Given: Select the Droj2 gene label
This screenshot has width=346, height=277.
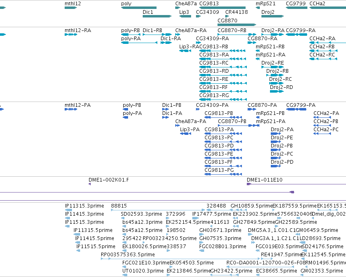Looking at the screenshot, I should 268,12.
